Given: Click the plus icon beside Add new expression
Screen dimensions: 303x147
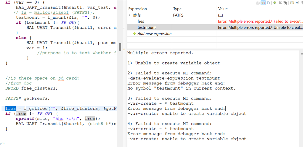Looking at the screenshot, I should [135, 34].
